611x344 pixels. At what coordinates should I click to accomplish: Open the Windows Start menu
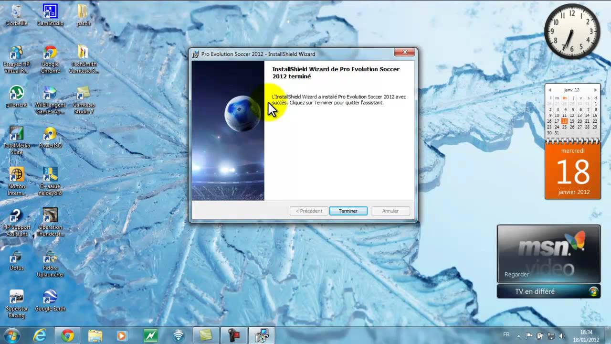(11, 335)
